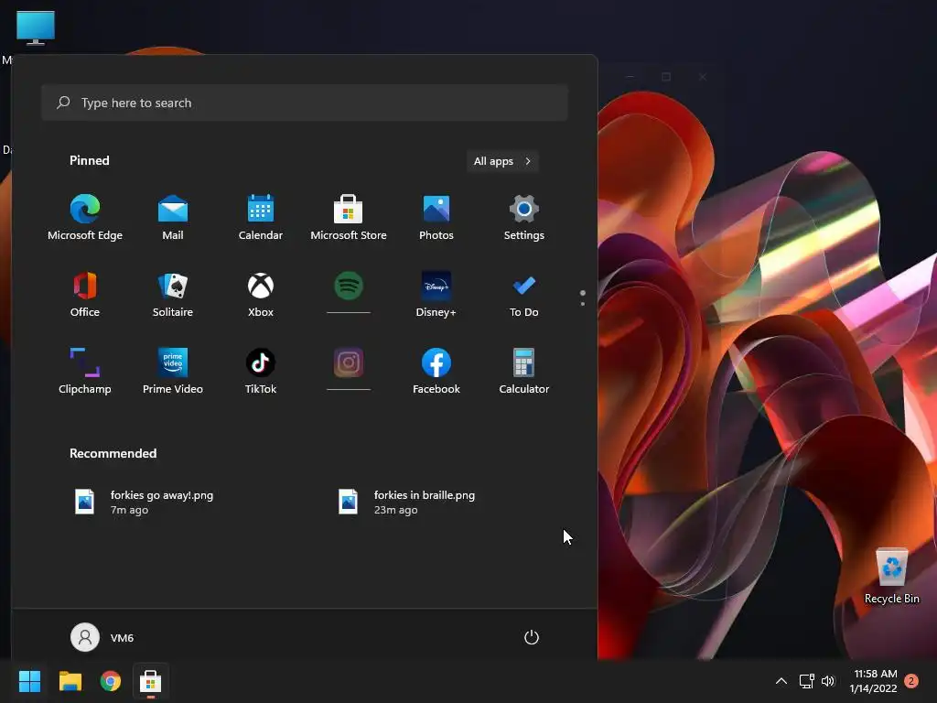Open the Disney+ app

436,294
